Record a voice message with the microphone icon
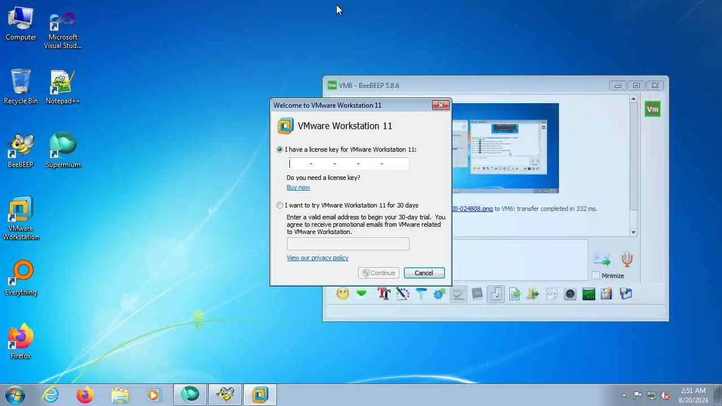Image resolution: width=722 pixels, height=406 pixels. click(627, 259)
